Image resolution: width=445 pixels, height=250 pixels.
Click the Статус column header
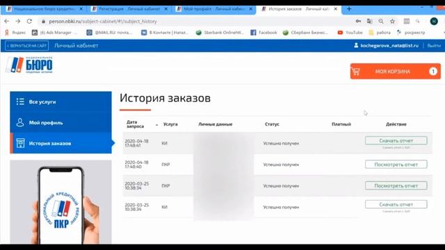coord(272,124)
